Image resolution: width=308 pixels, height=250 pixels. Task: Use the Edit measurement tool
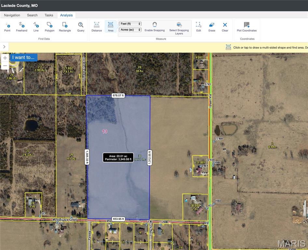tap(198, 26)
